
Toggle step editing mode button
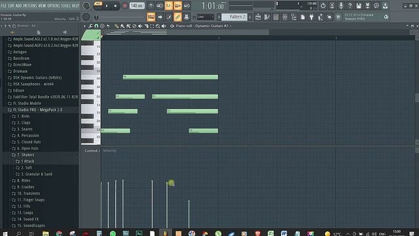point(169,17)
